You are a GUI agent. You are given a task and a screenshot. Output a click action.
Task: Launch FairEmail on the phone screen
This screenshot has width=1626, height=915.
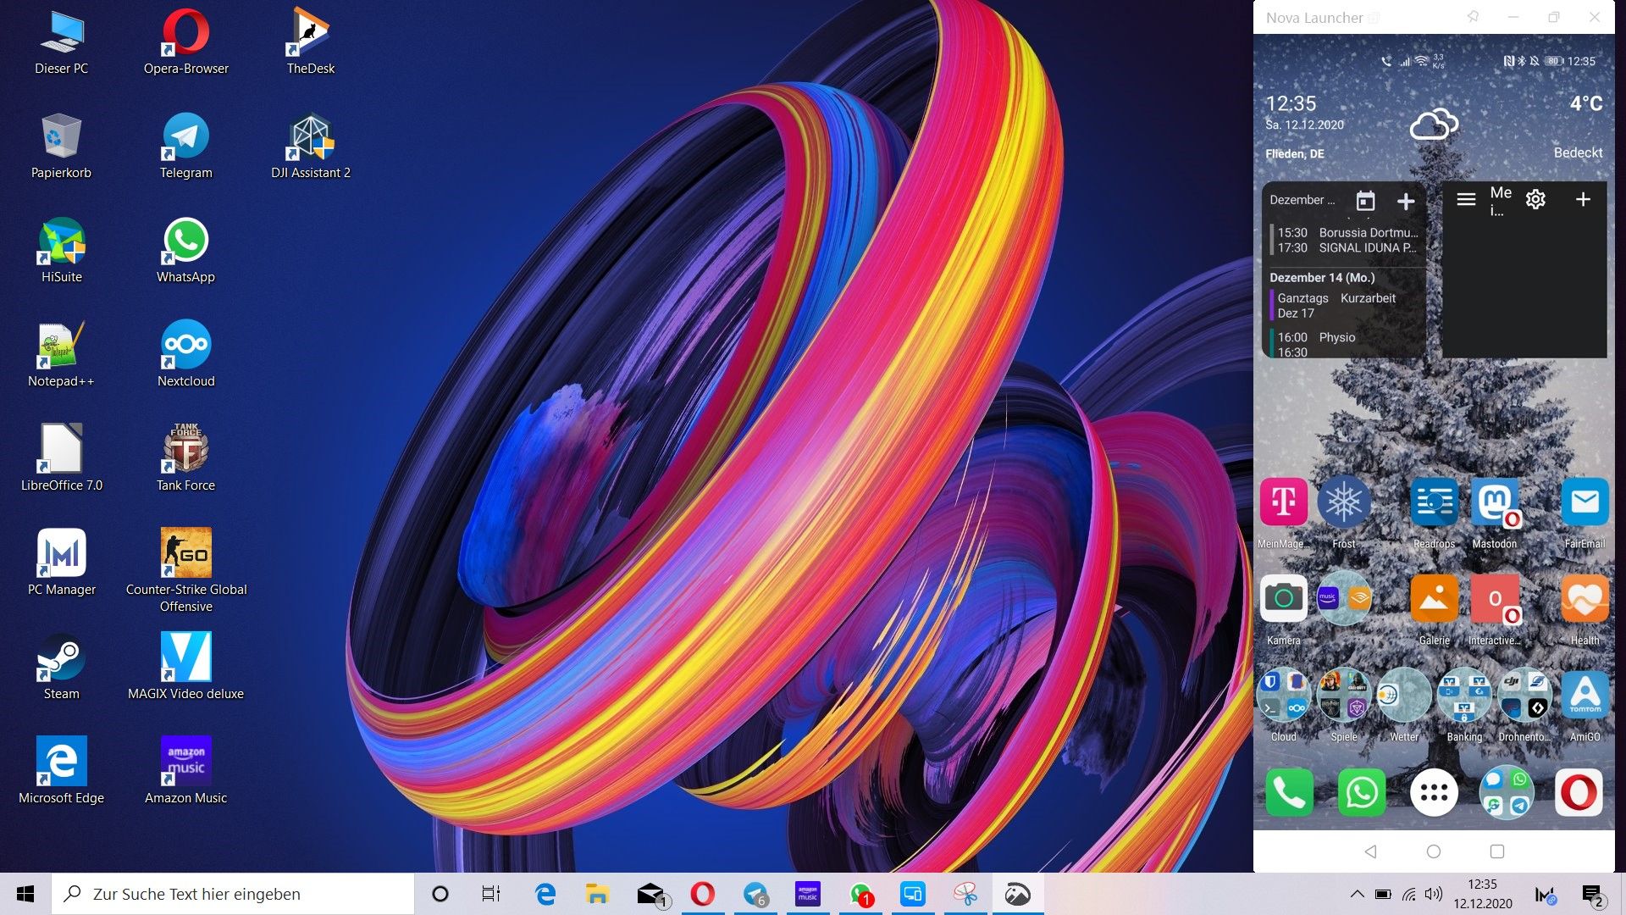click(1585, 513)
